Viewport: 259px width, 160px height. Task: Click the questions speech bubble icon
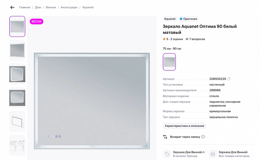(187, 39)
